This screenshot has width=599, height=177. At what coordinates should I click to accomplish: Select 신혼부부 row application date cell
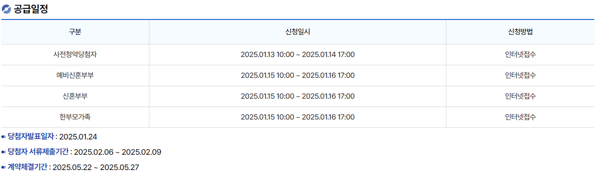pyautogui.click(x=297, y=96)
